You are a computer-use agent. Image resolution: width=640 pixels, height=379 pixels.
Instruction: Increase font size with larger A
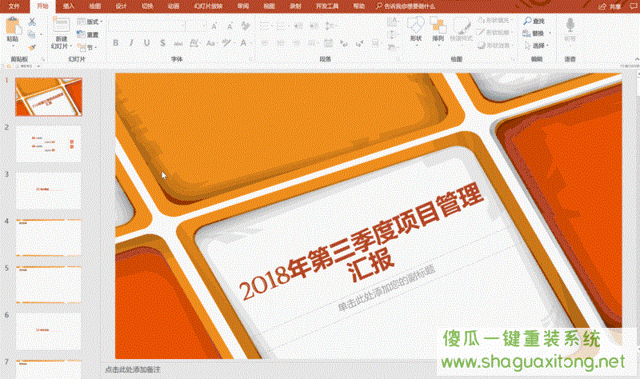(214, 26)
